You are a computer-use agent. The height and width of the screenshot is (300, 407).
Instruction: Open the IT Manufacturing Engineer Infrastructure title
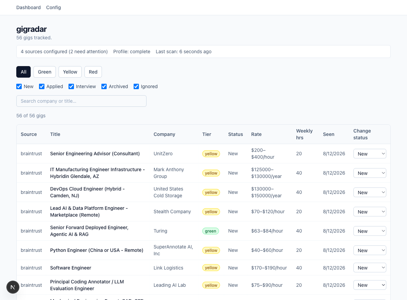[98, 173]
